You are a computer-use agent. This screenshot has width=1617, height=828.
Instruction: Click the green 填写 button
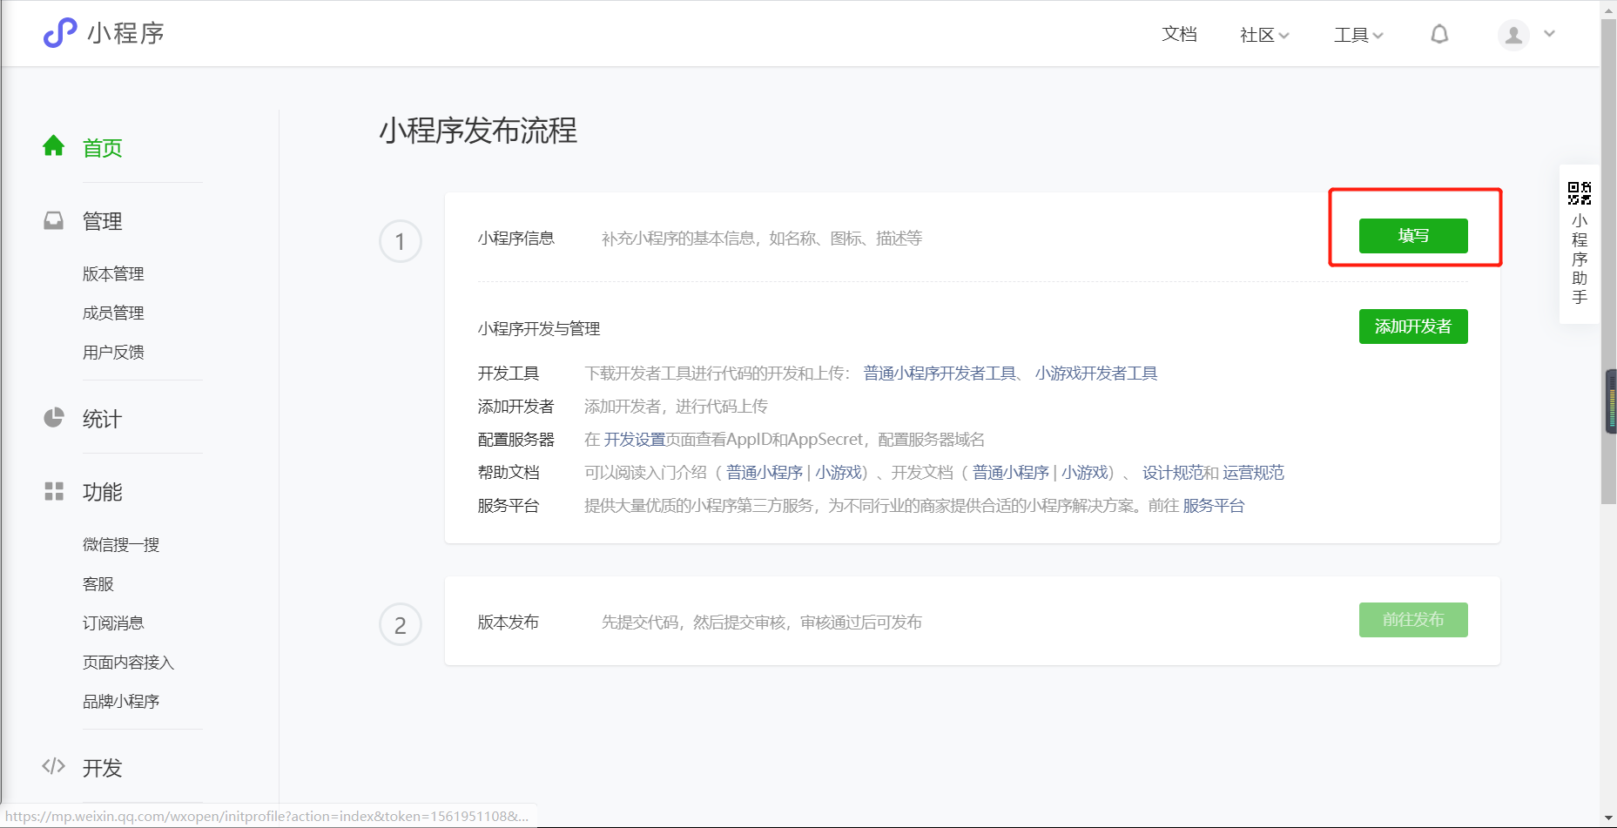[1413, 236]
